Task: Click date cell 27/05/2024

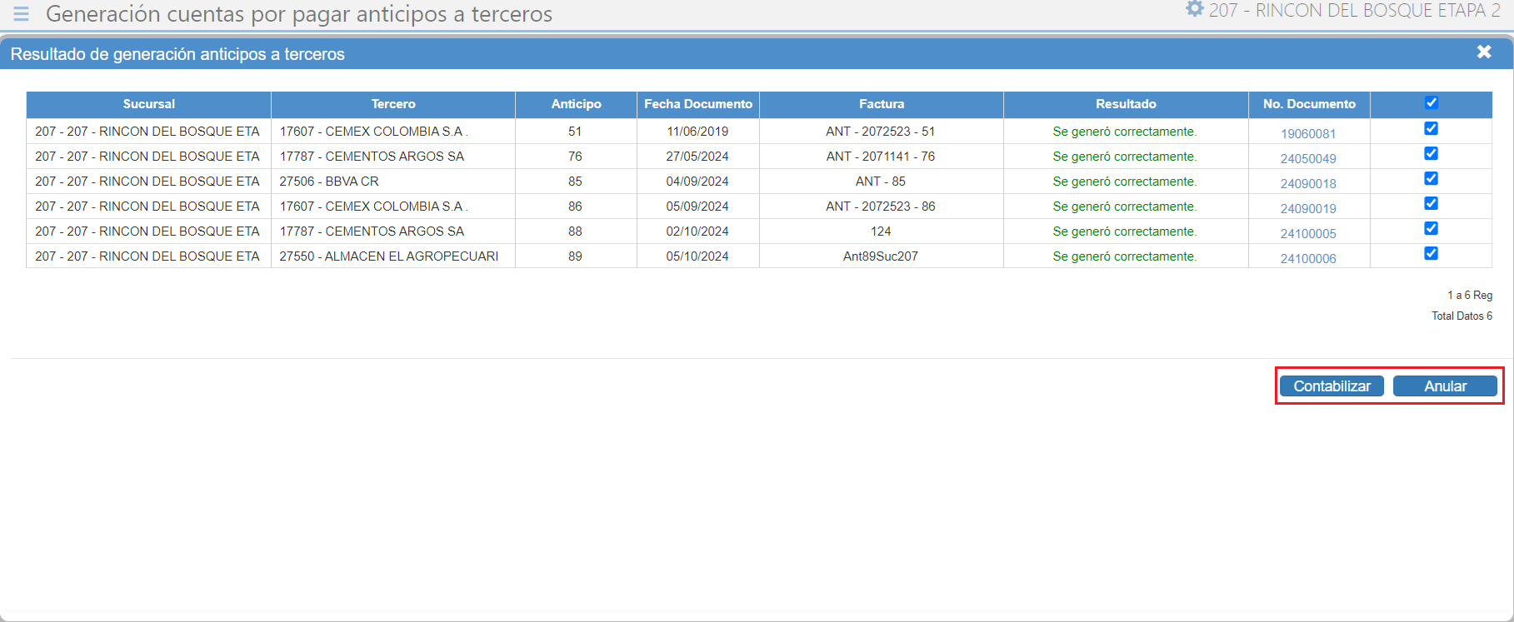Action: tap(697, 157)
